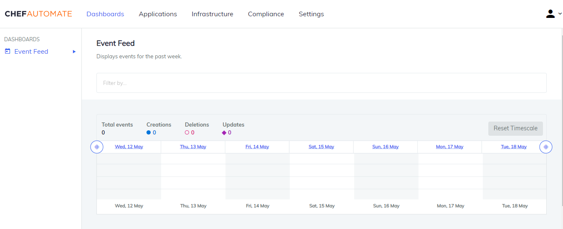Click the Event Feed calendar icon
This screenshot has width=563, height=229.
[x=8, y=52]
